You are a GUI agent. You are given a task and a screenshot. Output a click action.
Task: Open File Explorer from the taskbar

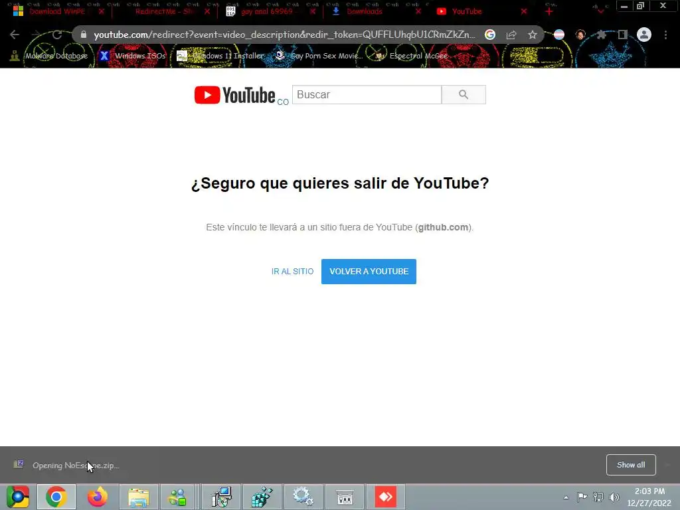point(138,497)
